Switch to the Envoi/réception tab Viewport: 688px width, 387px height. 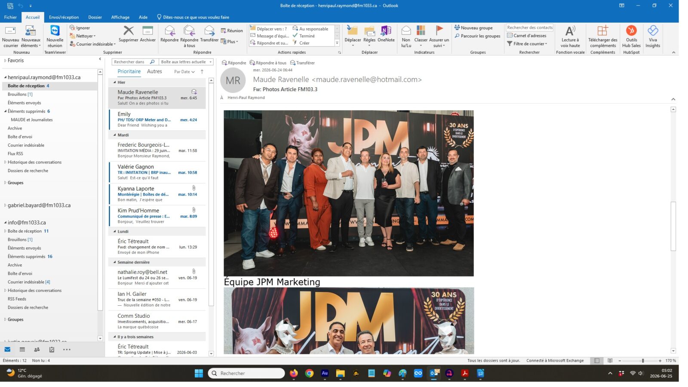(x=64, y=17)
